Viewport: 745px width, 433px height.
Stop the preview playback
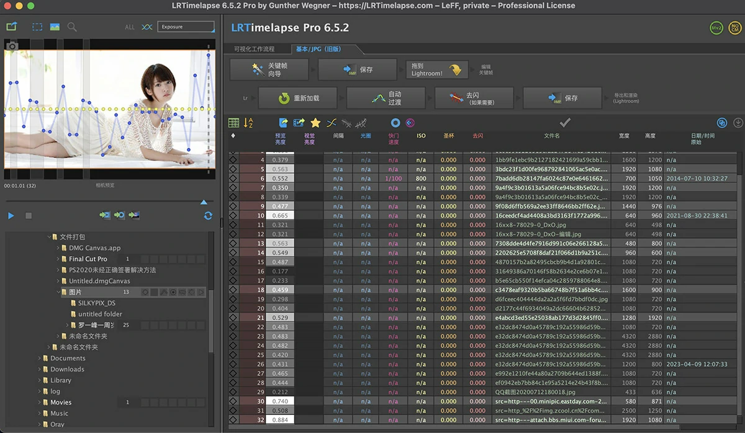coord(29,215)
